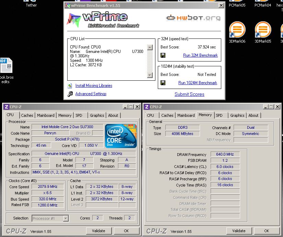Click the Z icon of left CPU-Z window
This screenshot has width=283, height=237.
[x=6, y=107]
